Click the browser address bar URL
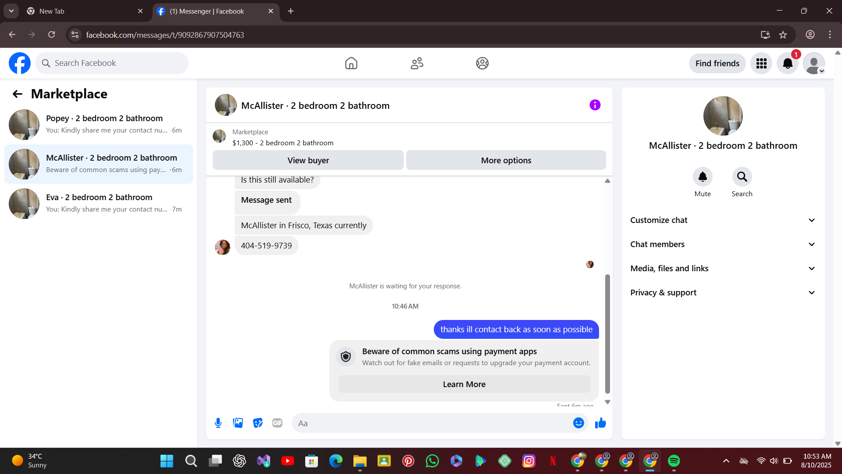This screenshot has width=842, height=474. [x=165, y=35]
